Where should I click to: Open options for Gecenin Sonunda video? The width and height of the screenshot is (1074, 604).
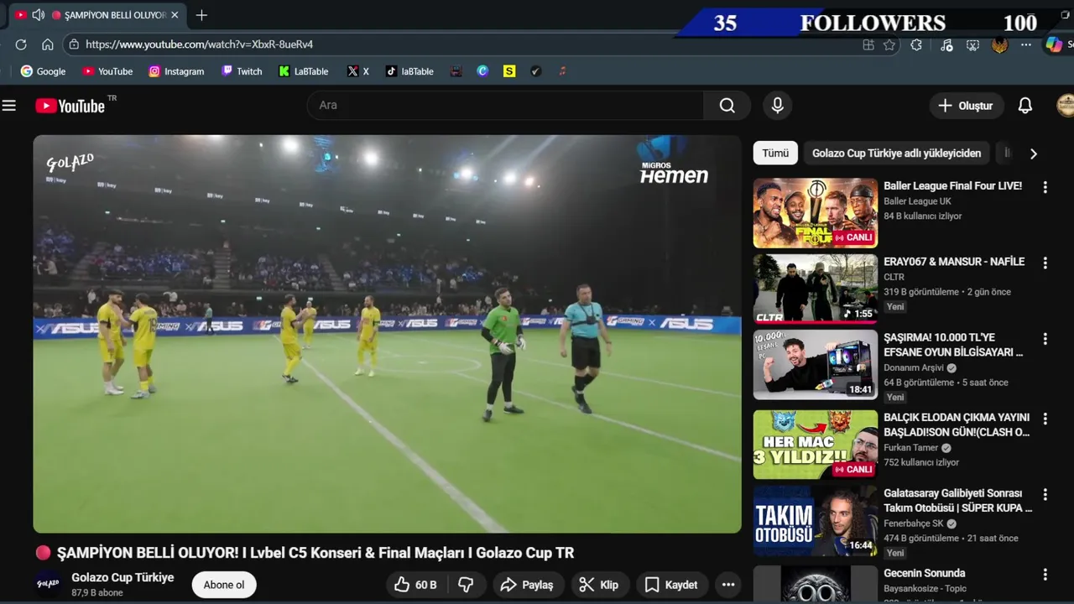tap(1045, 575)
